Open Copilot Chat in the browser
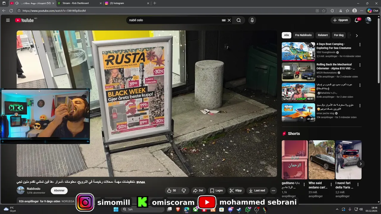 (x=373, y=11)
